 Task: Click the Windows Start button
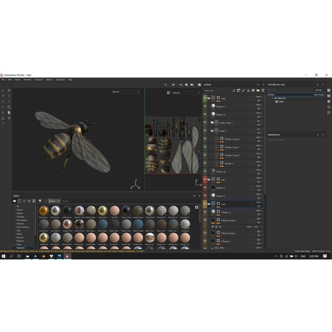coord(3,256)
